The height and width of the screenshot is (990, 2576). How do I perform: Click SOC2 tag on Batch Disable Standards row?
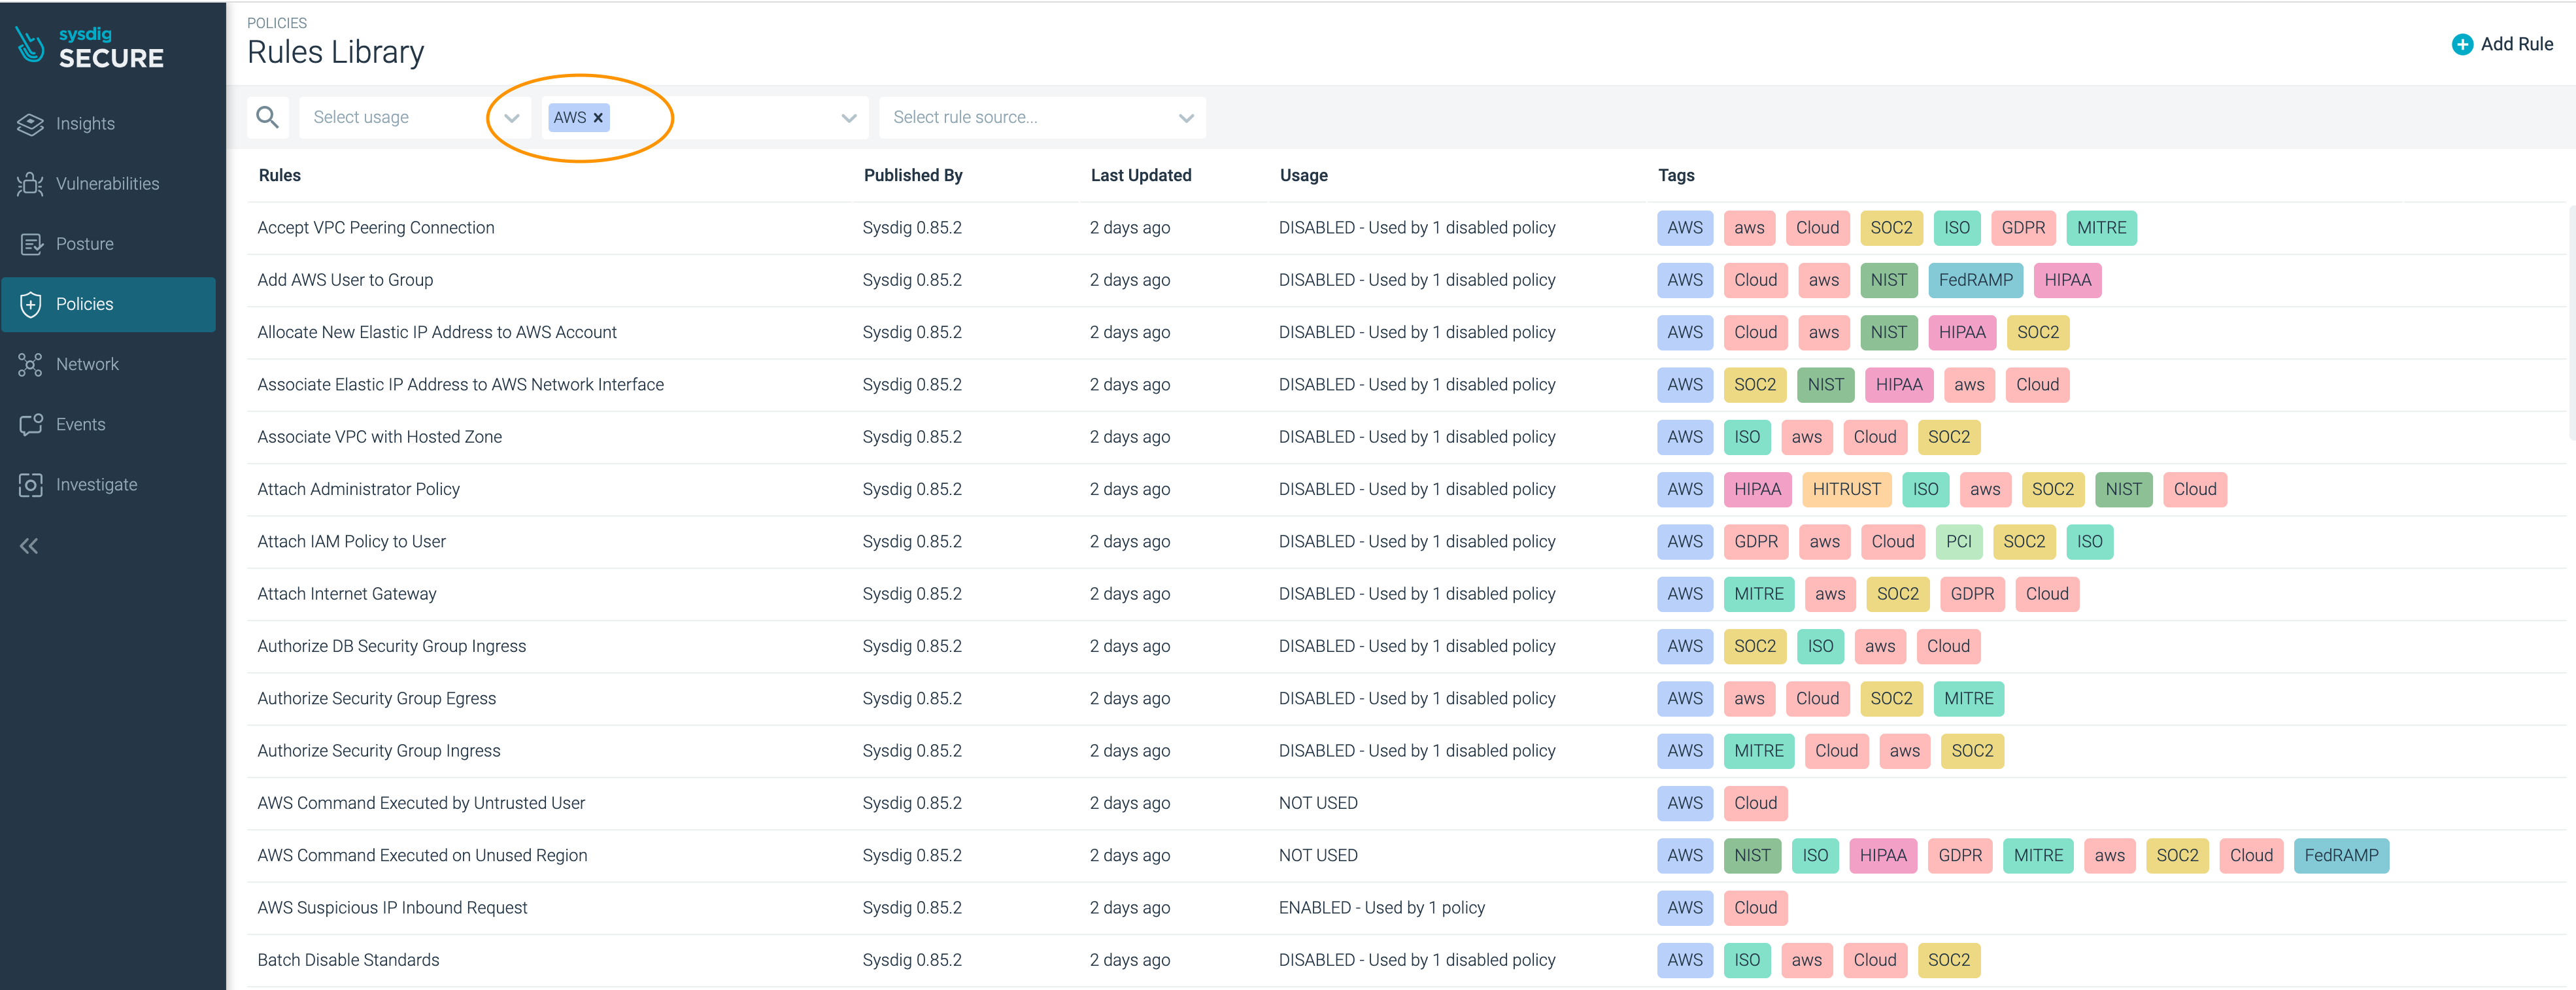(1948, 960)
